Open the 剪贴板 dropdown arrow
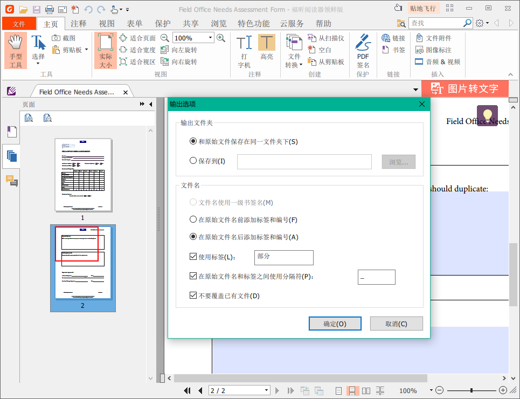The width and height of the screenshot is (520, 399). click(85, 50)
